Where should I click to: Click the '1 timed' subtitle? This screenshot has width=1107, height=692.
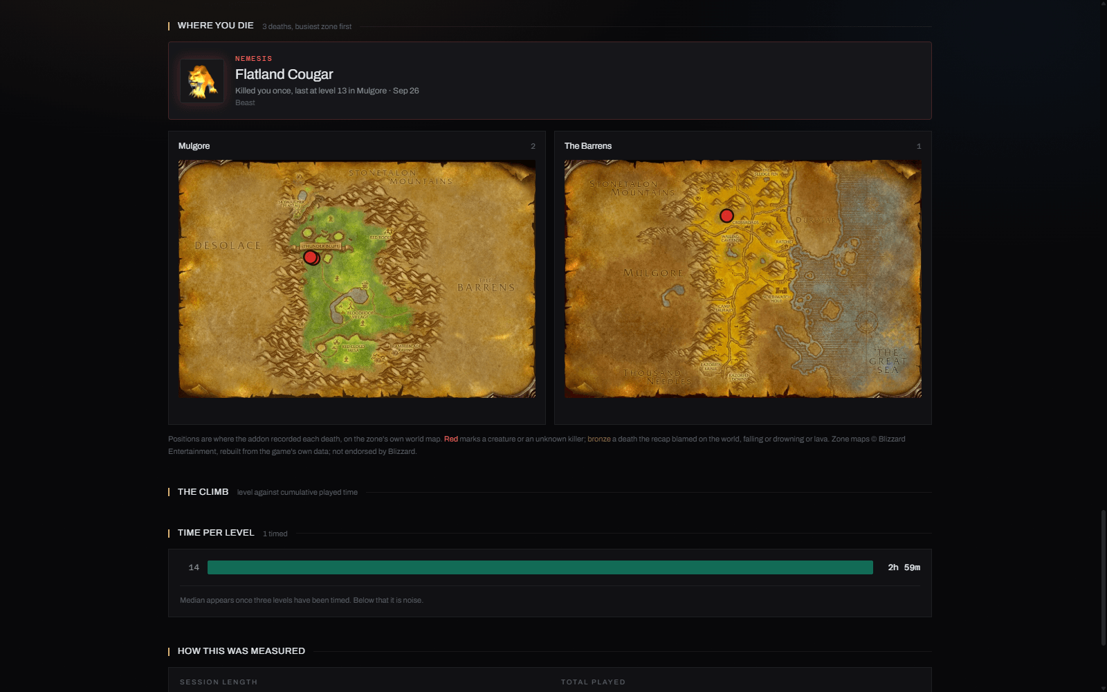[275, 534]
